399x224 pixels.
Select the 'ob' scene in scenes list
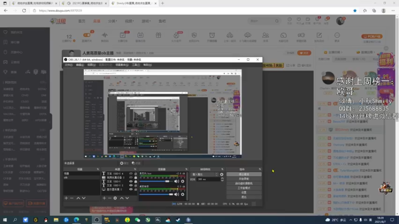pos(81,178)
